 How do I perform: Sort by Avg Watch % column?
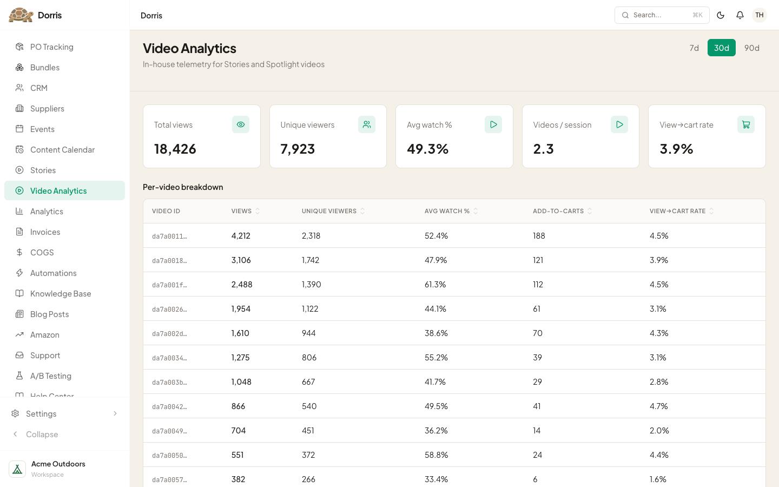pos(451,211)
